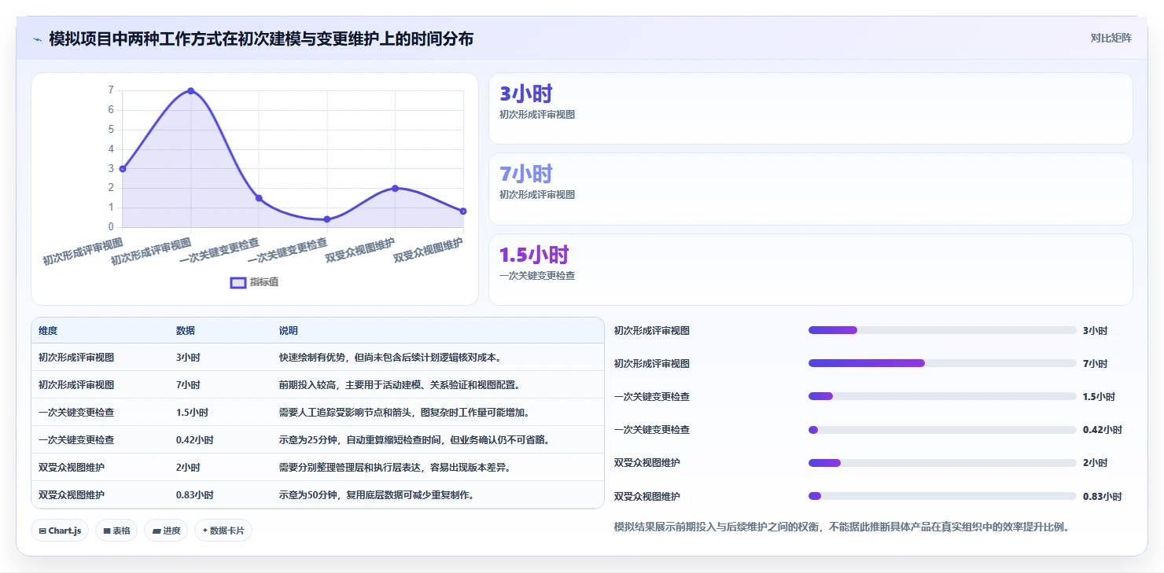1164x573 pixels.
Task: Click the chart data point at value 1.5
Action: point(259,198)
